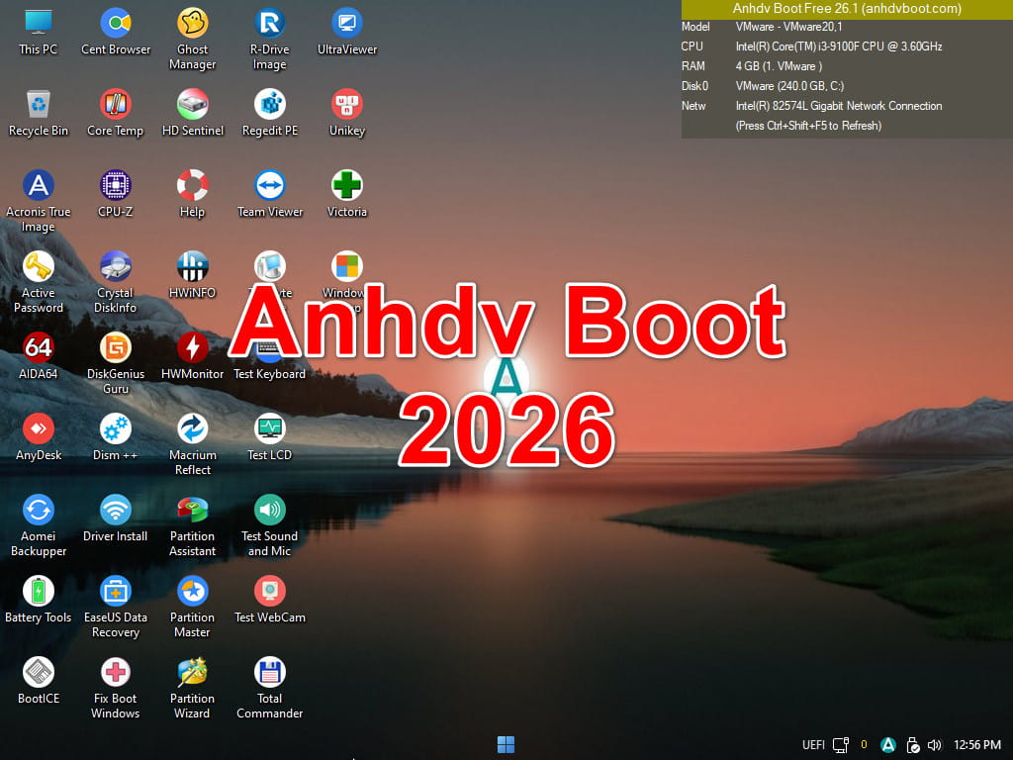
Task: Click the 12:56 PM clock
Action: coord(976,745)
